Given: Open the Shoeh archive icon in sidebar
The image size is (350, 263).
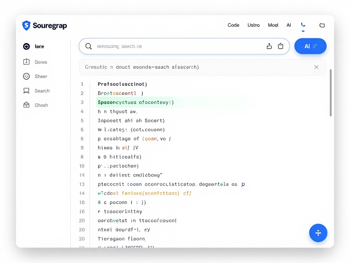Looking at the screenshot, I should pyautogui.click(x=26, y=105).
